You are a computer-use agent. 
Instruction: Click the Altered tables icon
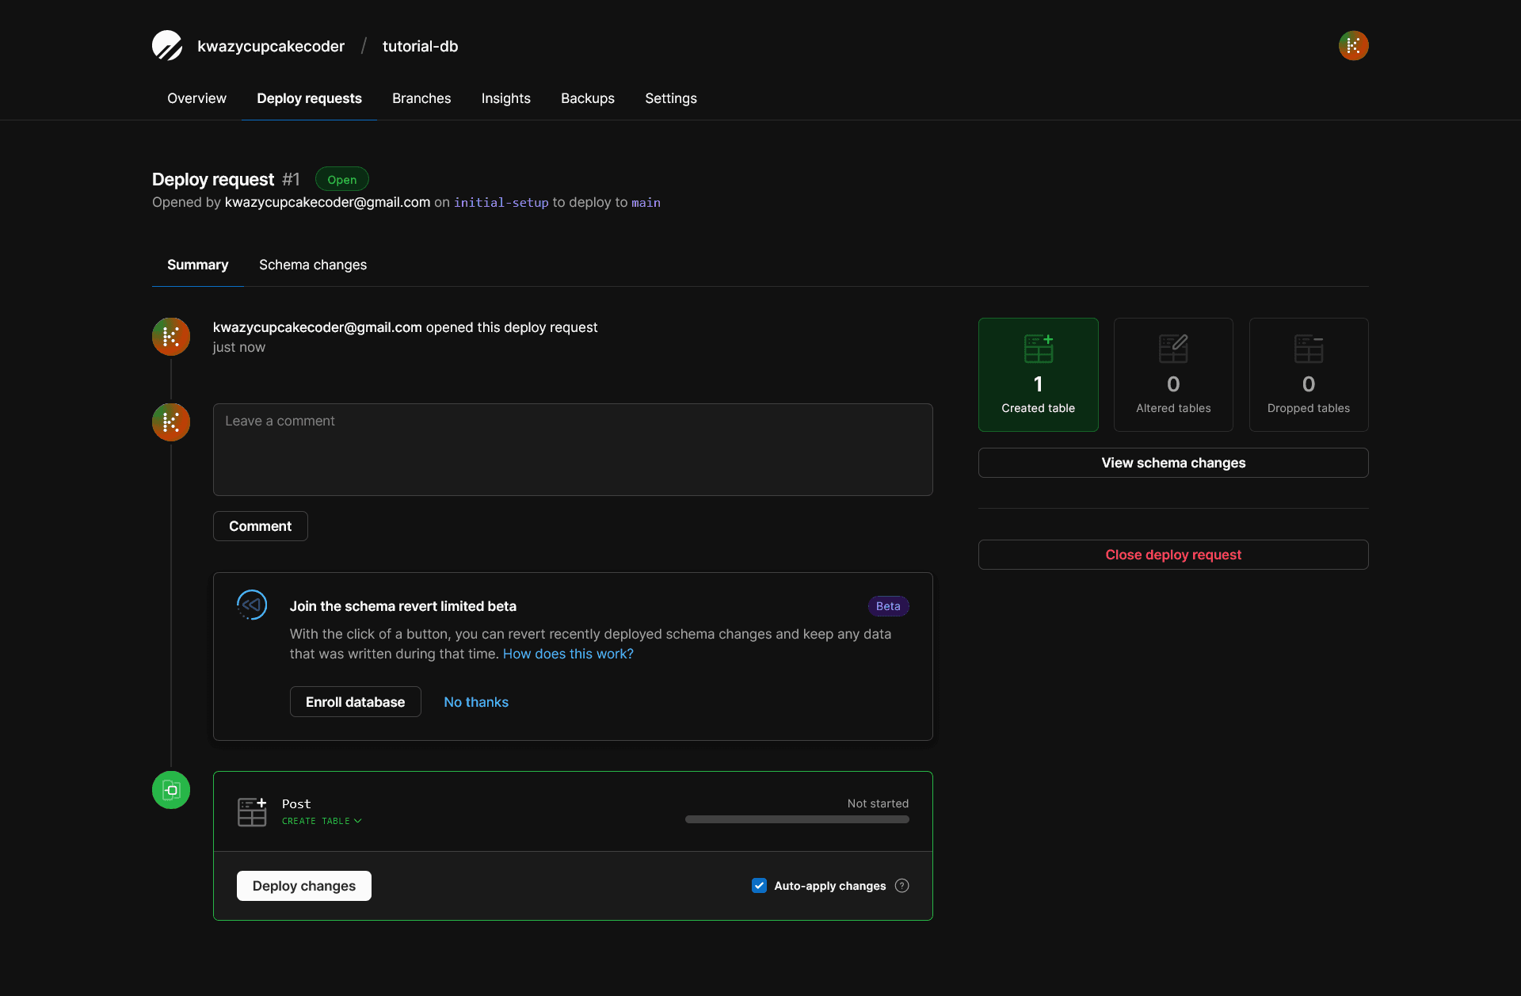(1173, 347)
